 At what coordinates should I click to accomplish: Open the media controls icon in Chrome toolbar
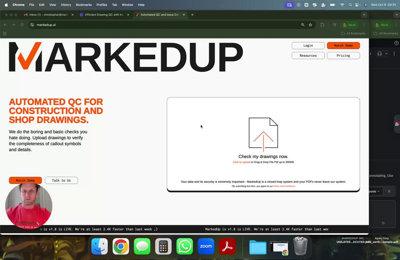pyautogui.click(x=335, y=25)
